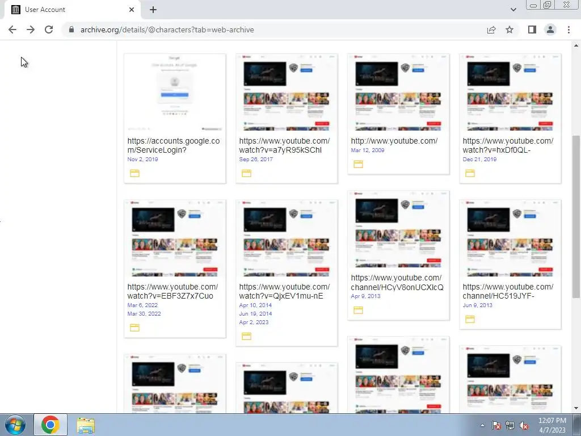Open the channel/HC519JYF- link
The width and height of the screenshot is (581, 436).
[508, 291]
